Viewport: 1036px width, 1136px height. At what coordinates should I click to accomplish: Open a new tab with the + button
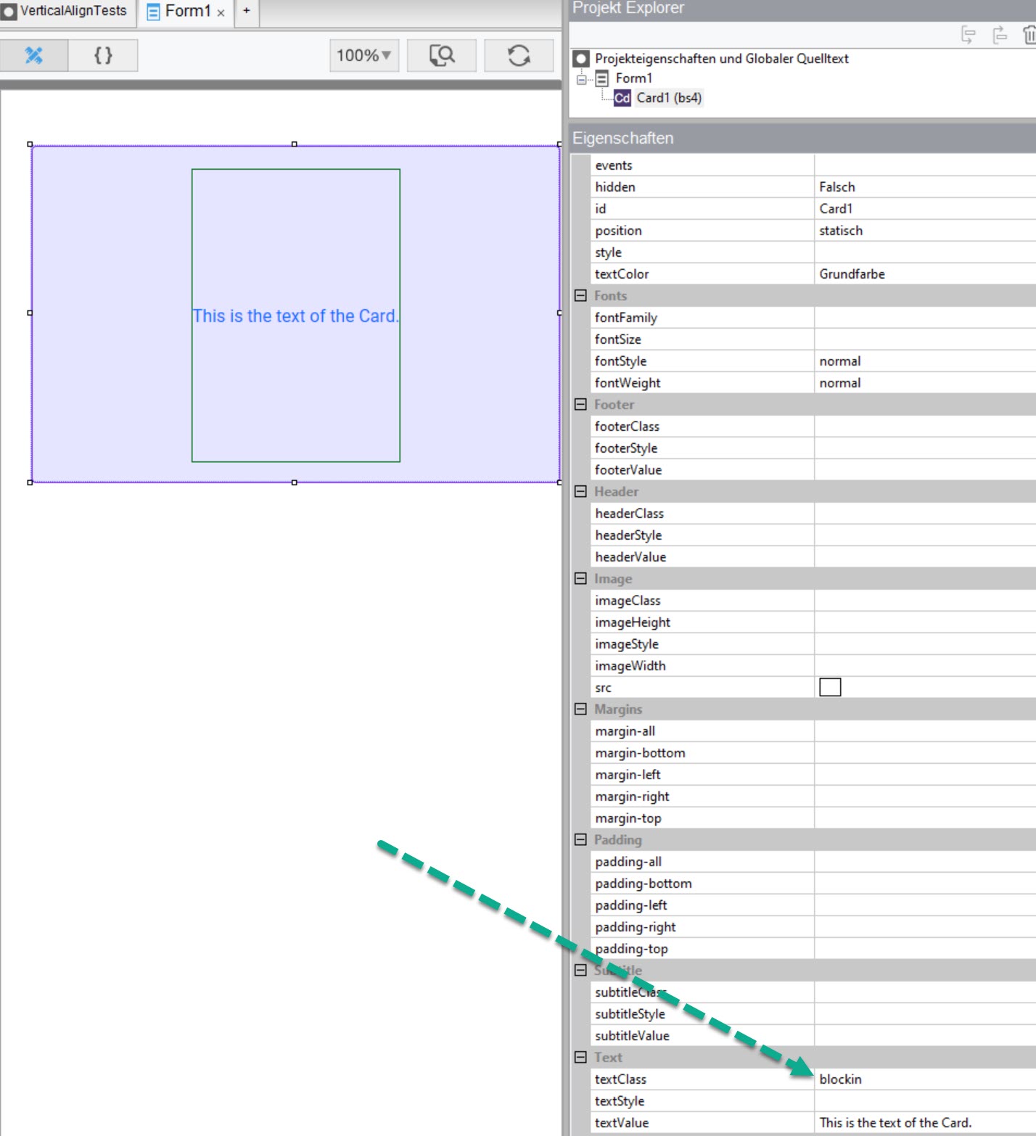[x=246, y=11]
